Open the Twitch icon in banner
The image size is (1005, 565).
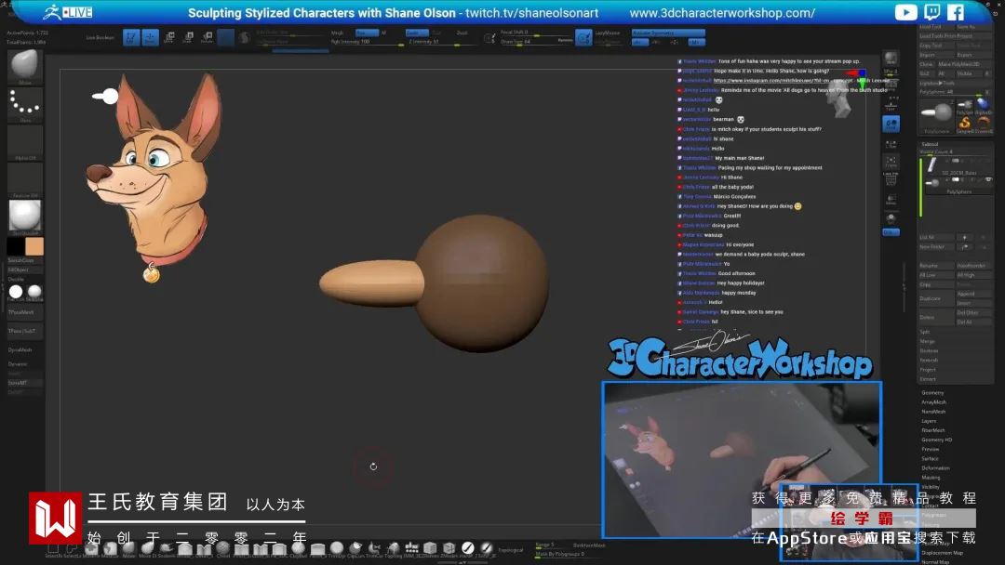point(931,12)
